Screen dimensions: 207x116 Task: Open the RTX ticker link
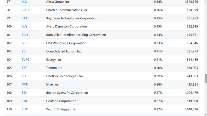pyautogui.click(x=24, y=18)
